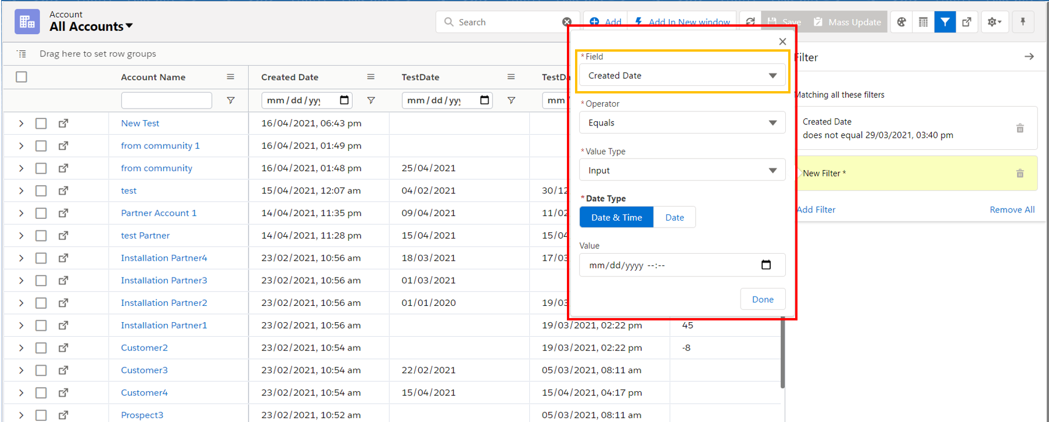The width and height of the screenshot is (1049, 422).
Task: Delete the Created Date filter with trash icon
Action: [1019, 128]
